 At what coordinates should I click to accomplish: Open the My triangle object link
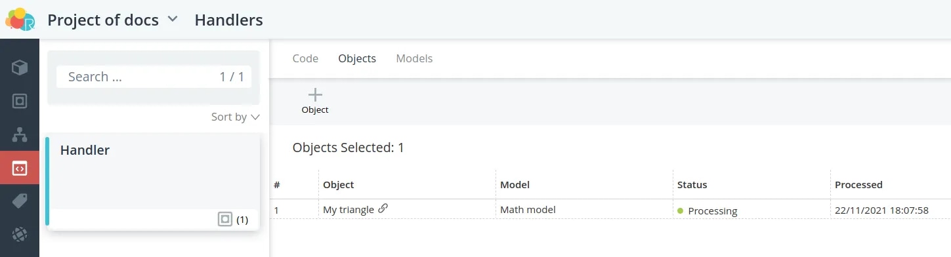pos(349,210)
